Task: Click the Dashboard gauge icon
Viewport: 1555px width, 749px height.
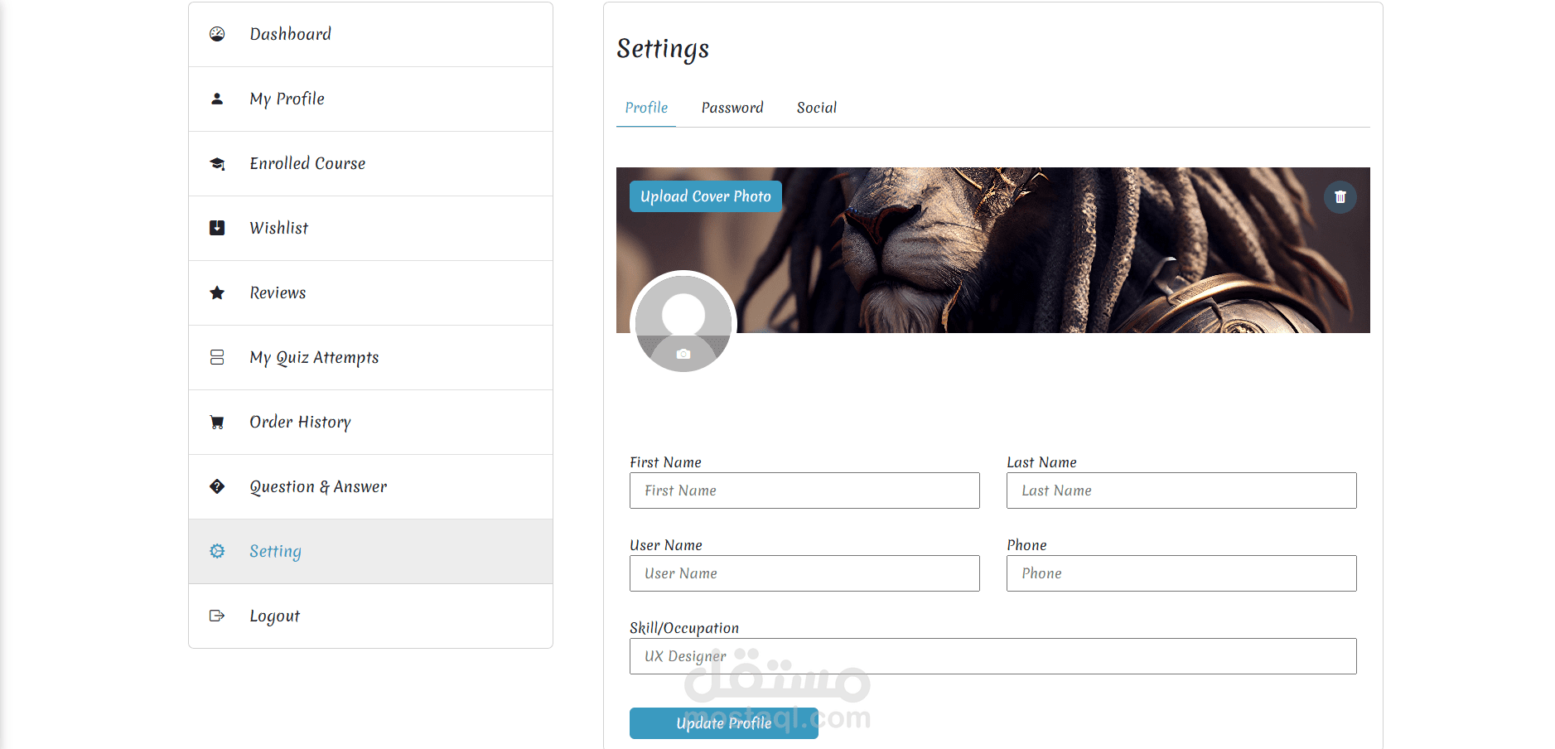Action: tap(217, 34)
